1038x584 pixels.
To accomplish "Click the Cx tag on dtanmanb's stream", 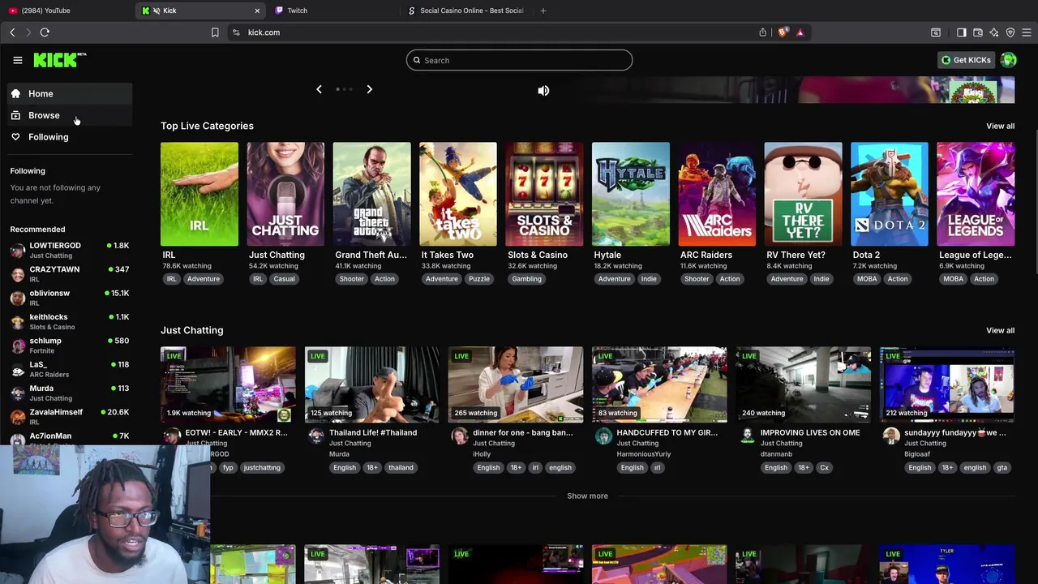I will 824,468.
